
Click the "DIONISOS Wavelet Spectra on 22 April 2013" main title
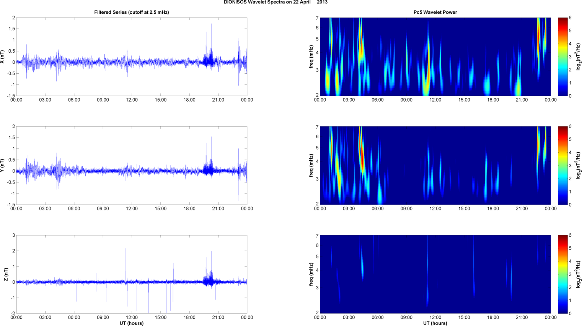click(x=276, y=2)
